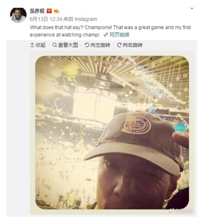Rotate the image with 向右旋转

tap(132, 45)
